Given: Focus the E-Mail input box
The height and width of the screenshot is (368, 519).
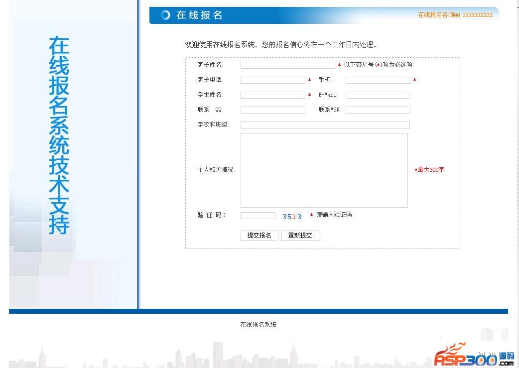Looking at the screenshot, I should (378, 95).
